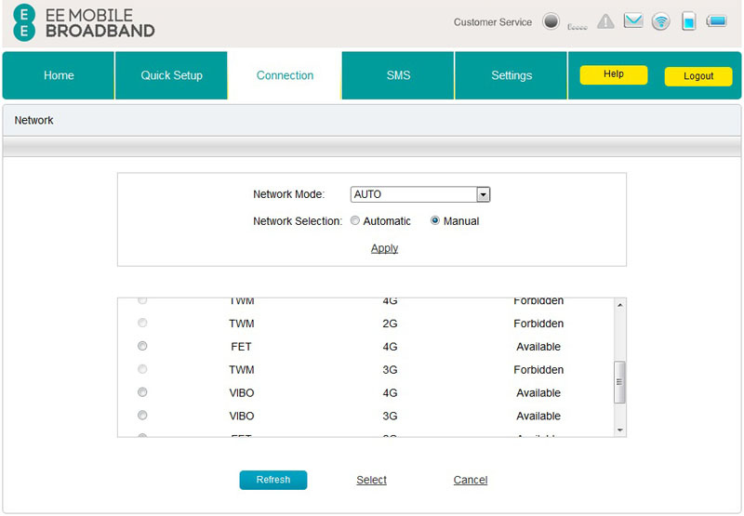Click the Logout button
744x516 pixels.
(698, 76)
